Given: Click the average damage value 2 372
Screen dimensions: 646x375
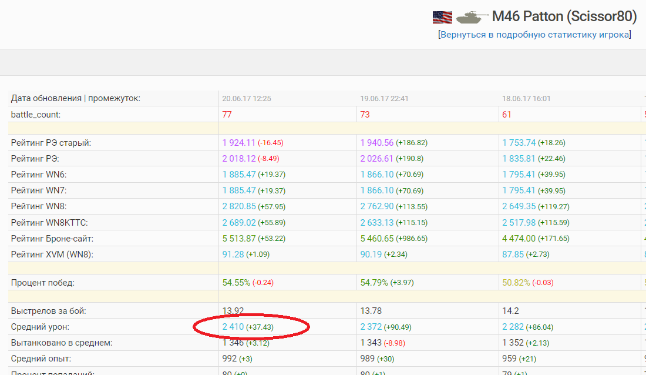Looking at the screenshot, I should [371, 327].
